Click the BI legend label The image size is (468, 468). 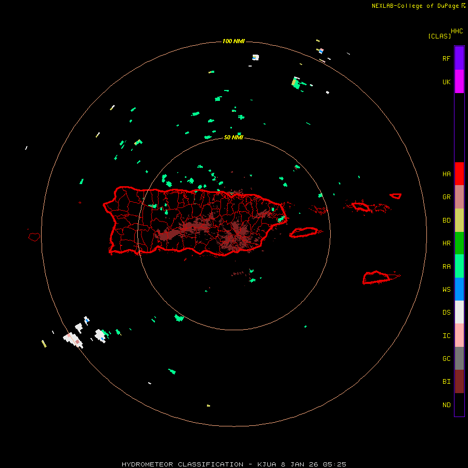tap(446, 382)
